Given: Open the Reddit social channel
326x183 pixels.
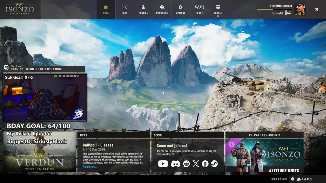Looking at the screenshot, I should coord(186,164).
